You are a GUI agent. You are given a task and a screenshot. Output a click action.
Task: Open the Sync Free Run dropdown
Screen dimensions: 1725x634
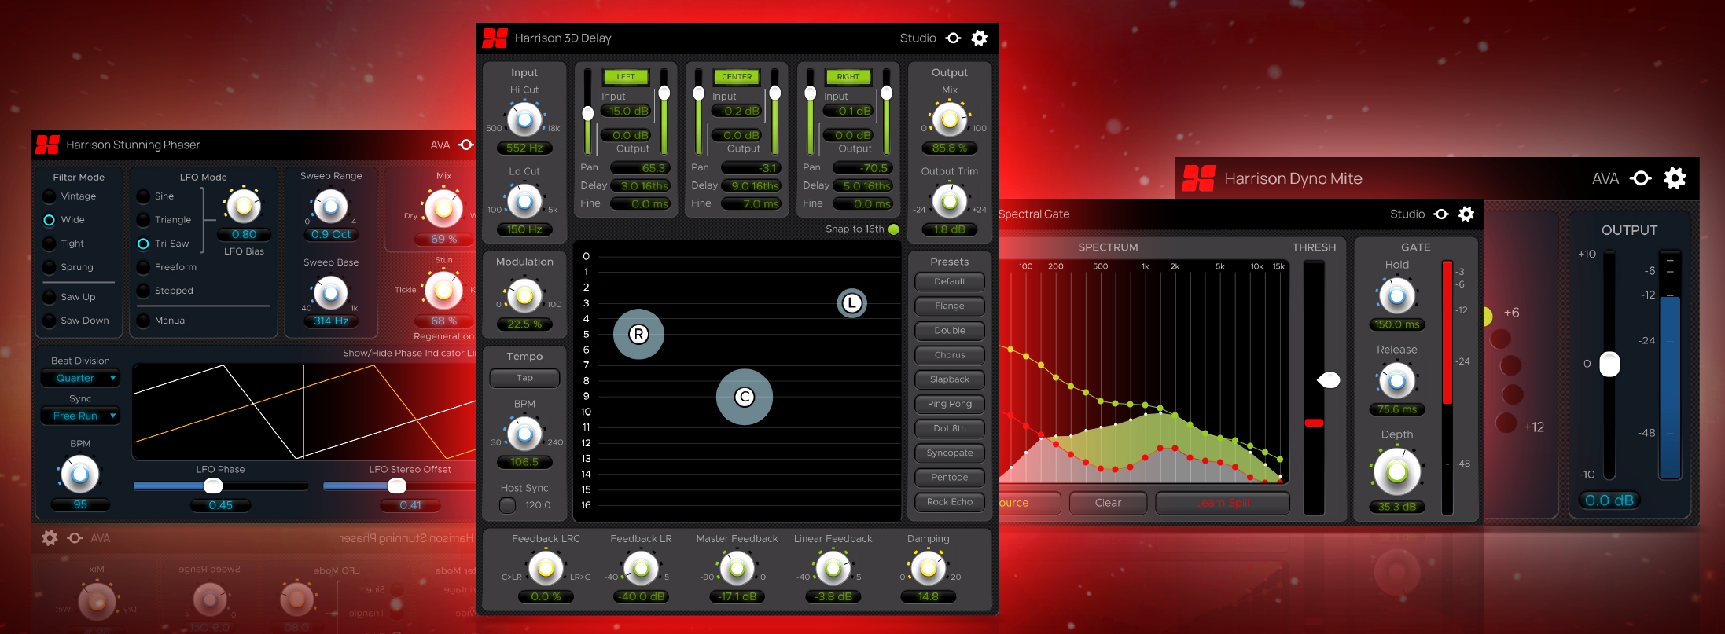click(80, 416)
